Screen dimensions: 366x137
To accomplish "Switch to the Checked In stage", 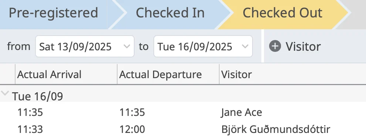I will [x=170, y=13].
